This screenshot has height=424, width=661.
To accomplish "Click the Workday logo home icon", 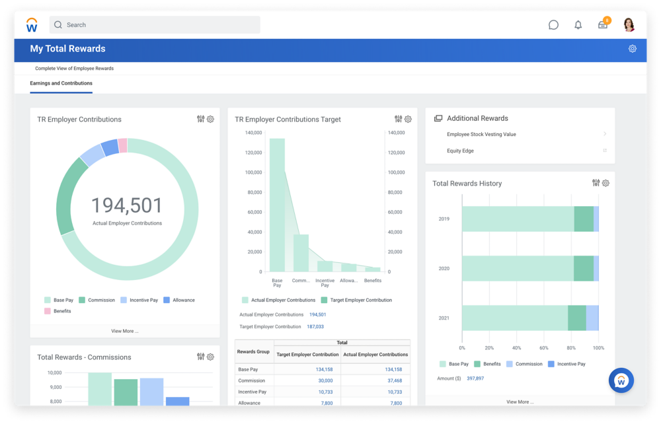I will pos(32,25).
